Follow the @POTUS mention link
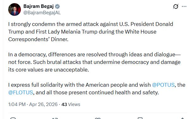Screen dimensions: 190x119 pyautogui.click(x=163, y=85)
